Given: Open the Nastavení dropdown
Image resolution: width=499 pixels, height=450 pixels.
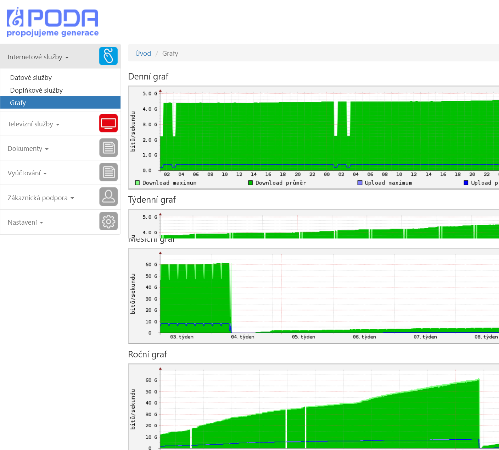Looking at the screenshot, I should pyautogui.click(x=25, y=223).
